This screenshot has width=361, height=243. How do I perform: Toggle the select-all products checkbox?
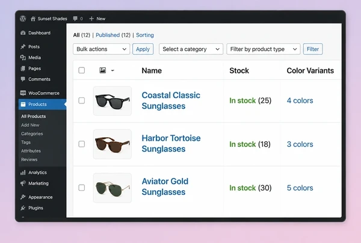(x=81, y=70)
